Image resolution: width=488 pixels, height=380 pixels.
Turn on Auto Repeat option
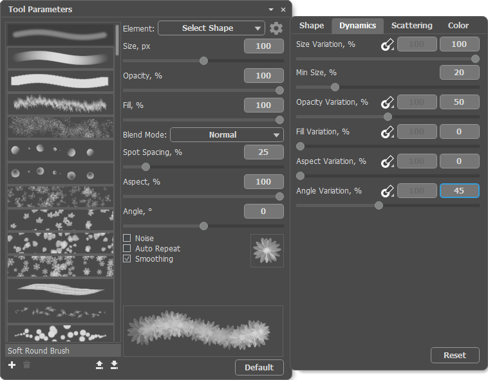(127, 249)
